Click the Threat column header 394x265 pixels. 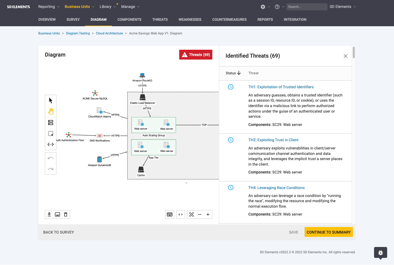pyautogui.click(x=253, y=73)
